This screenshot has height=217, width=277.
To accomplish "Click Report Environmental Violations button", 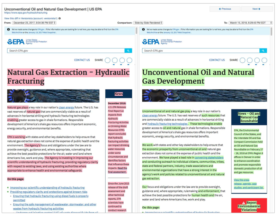I will click(249, 206).
